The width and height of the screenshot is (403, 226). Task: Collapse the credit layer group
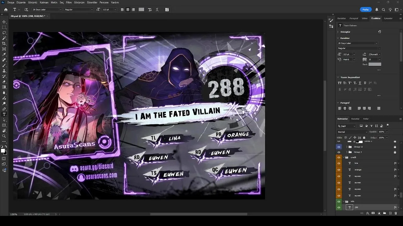pos(343,157)
